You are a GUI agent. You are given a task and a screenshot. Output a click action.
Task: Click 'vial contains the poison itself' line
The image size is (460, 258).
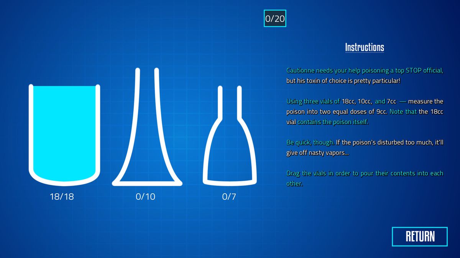pyautogui.click(x=327, y=122)
